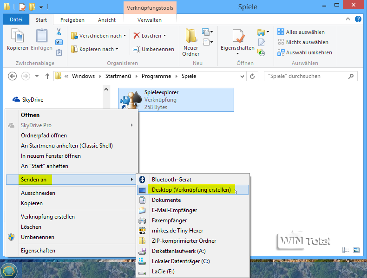Screen dimensions: 367x278
Task: Click the copy path icon in ribbon
Action: (x=59, y=42)
